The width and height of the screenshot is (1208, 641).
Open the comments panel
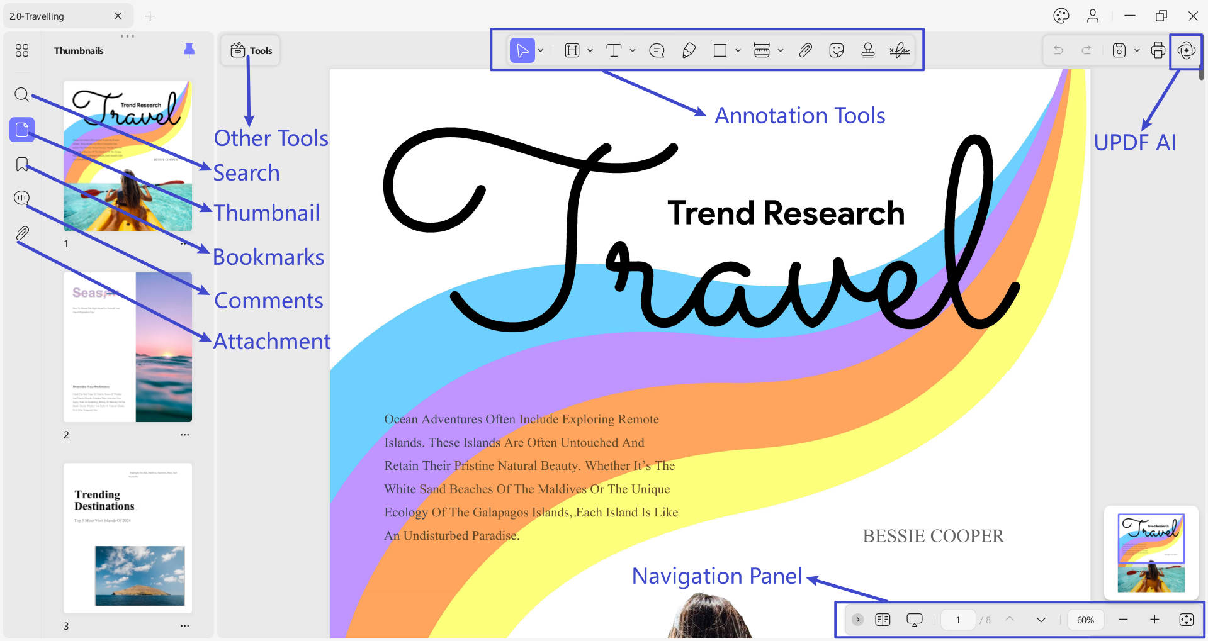pos(22,198)
